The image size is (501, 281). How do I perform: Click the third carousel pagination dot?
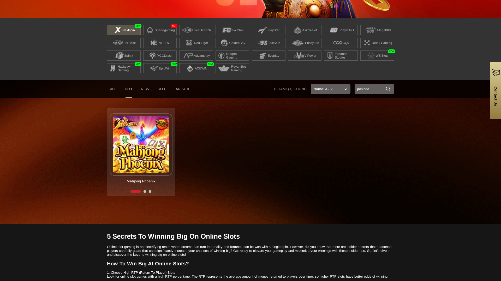pos(150,191)
